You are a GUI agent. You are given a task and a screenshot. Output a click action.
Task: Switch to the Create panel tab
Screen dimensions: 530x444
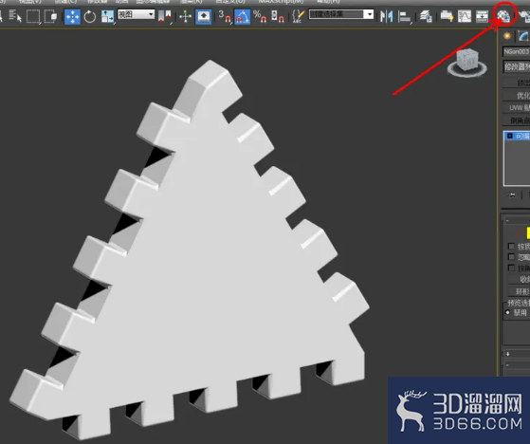tap(506, 36)
